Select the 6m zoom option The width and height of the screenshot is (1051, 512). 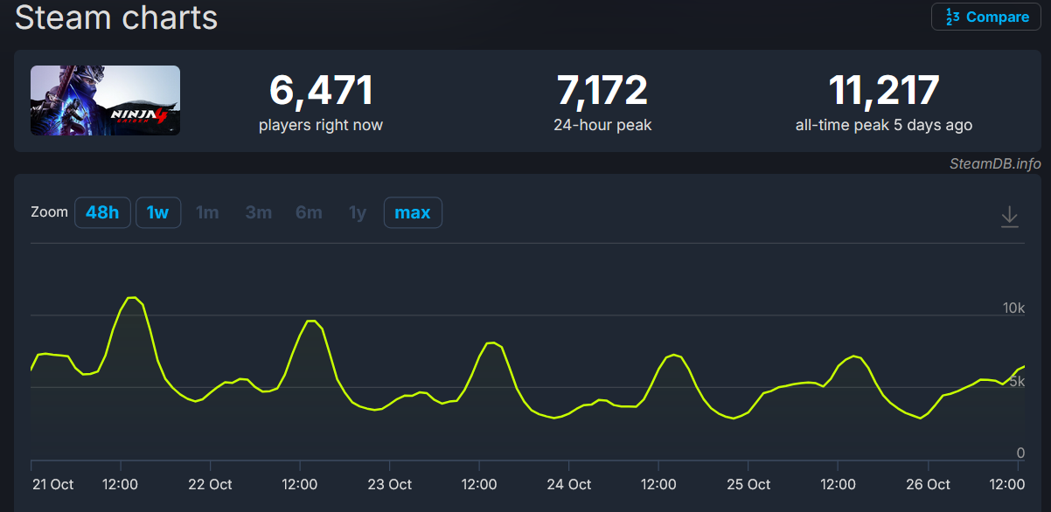click(x=310, y=212)
